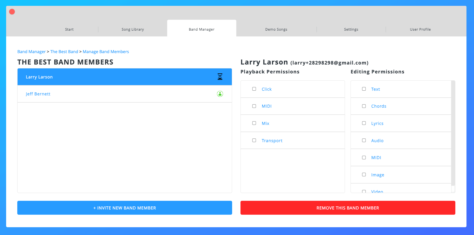Toggle the Audio editing permission checkbox
The width and height of the screenshot is (474, 235).
[364, 140]
